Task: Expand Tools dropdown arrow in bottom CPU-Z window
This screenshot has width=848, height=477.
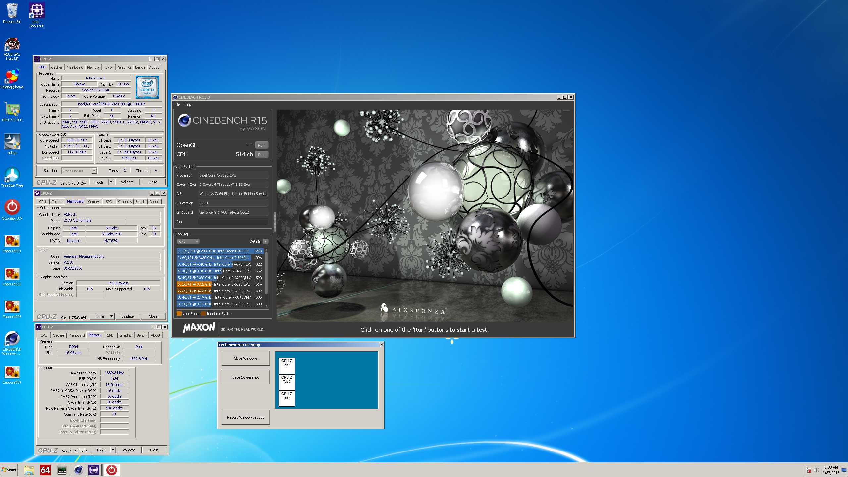Action: (113, 450)
